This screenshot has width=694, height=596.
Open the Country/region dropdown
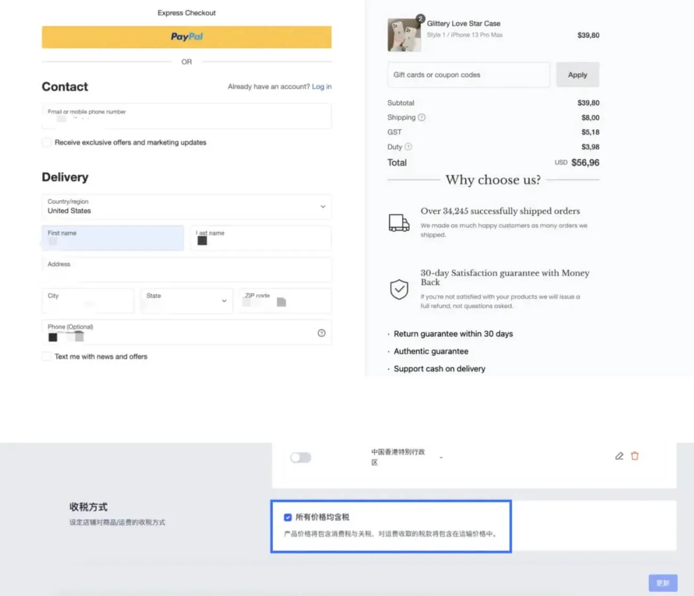point(186,206)
